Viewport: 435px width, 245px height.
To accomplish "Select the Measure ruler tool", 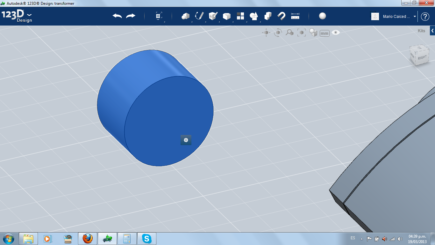I will tap(296, 16).
